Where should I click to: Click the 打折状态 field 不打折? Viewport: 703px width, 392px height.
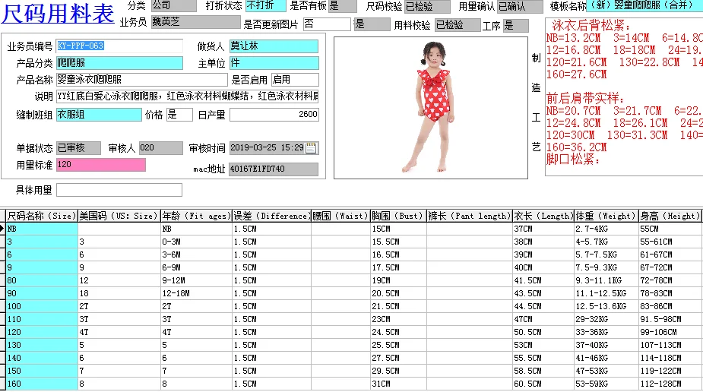coord(265,5)
